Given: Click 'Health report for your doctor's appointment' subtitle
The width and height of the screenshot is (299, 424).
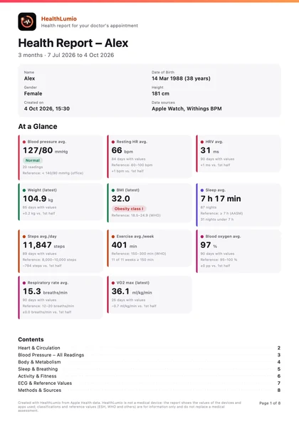Looking at the screenshot, I should coord(90,26).
